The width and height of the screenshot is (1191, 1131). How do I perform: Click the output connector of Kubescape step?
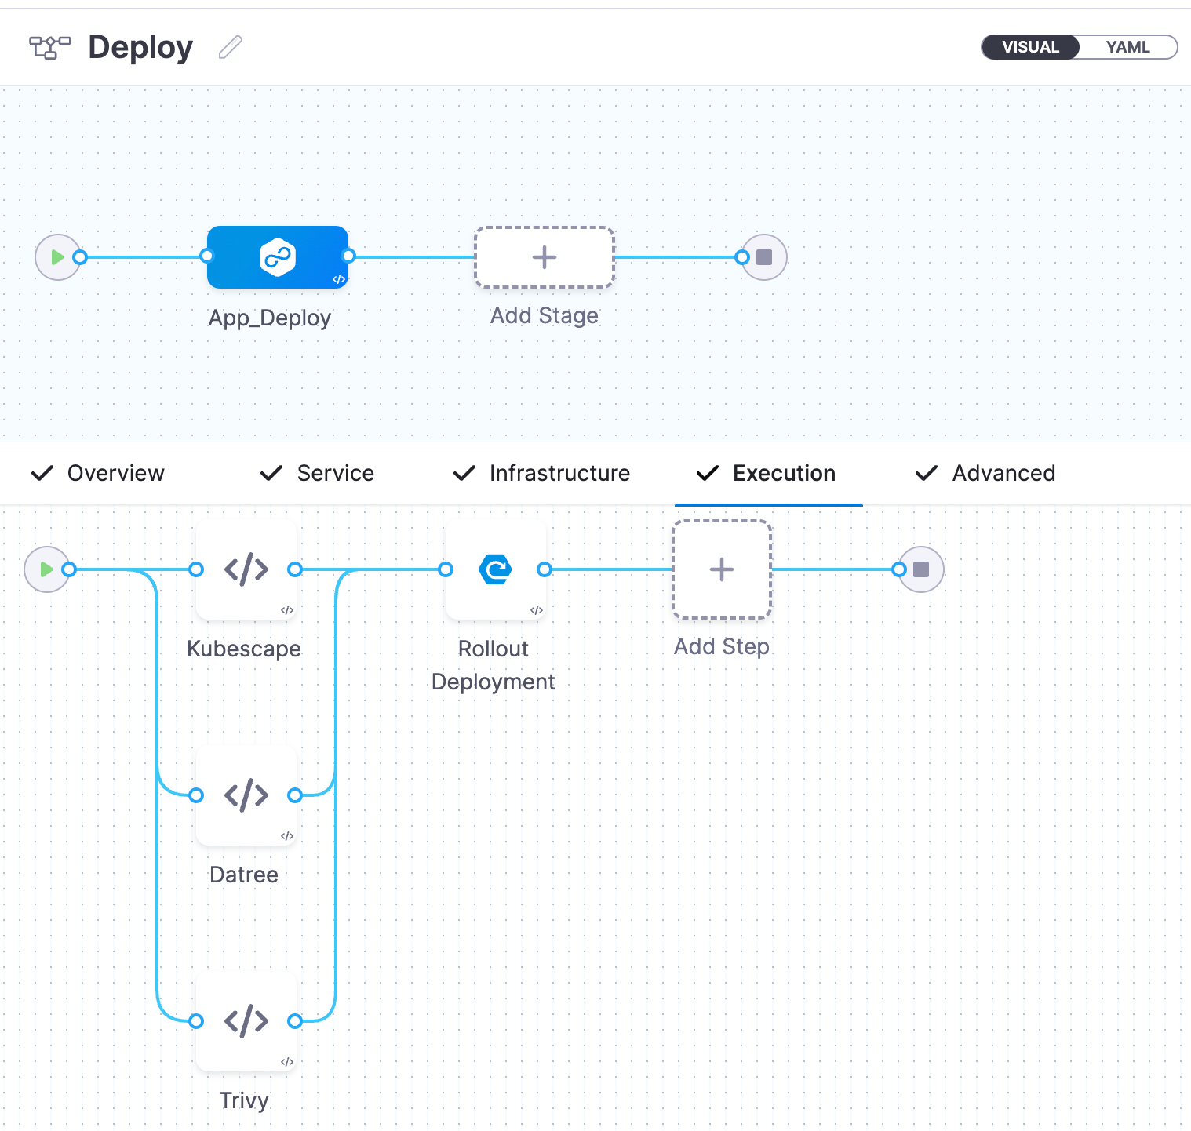(295, 569)
